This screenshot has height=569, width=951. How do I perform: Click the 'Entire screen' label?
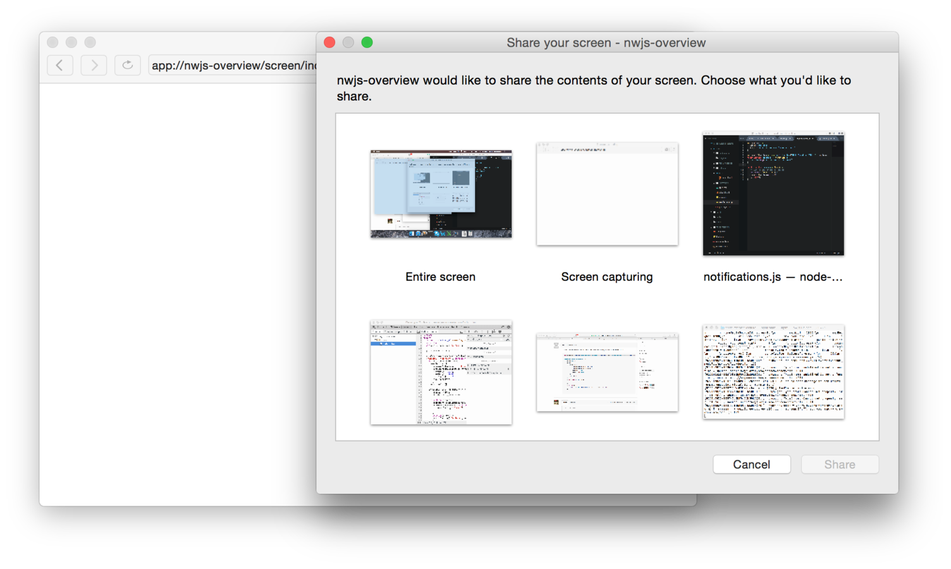tap(441, 277)
